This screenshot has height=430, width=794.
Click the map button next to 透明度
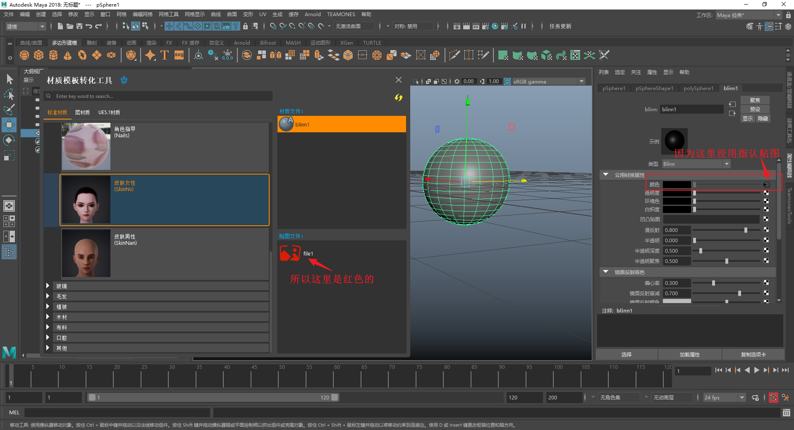point(766,193)
